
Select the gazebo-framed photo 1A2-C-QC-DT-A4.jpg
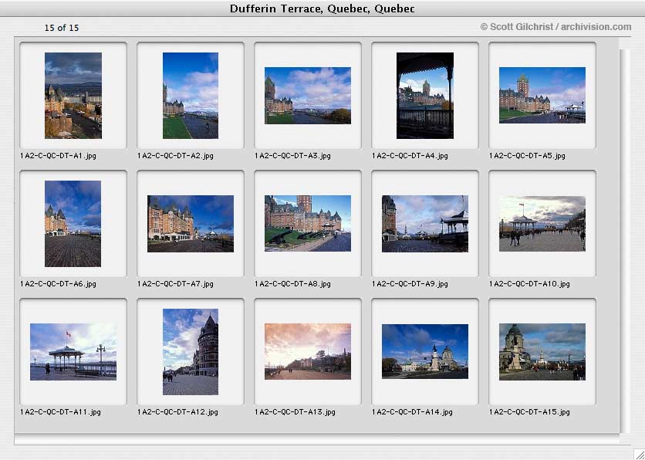(x=425, y=96)
